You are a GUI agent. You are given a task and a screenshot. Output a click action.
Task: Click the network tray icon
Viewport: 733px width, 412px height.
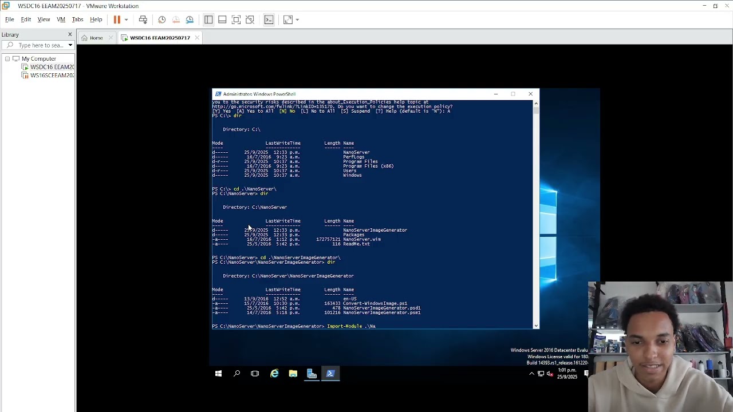click(541, 374)
